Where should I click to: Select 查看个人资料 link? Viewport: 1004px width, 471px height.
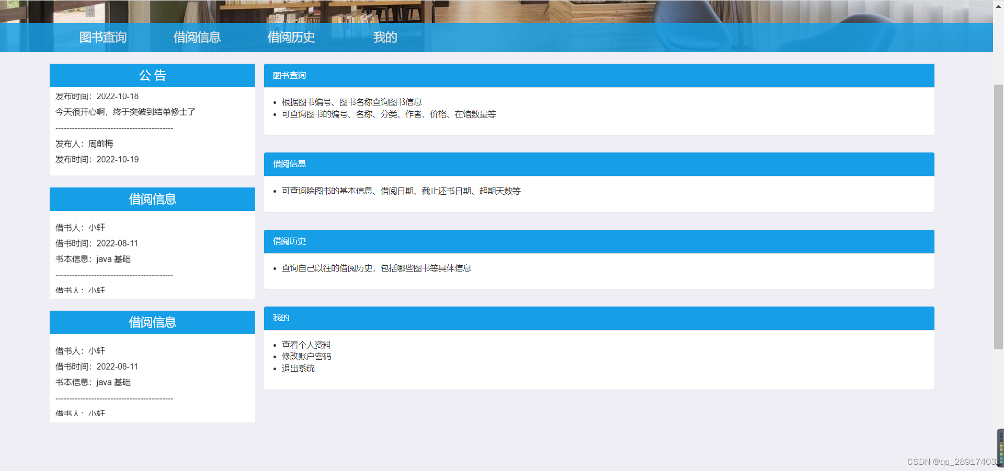(306, 345)
